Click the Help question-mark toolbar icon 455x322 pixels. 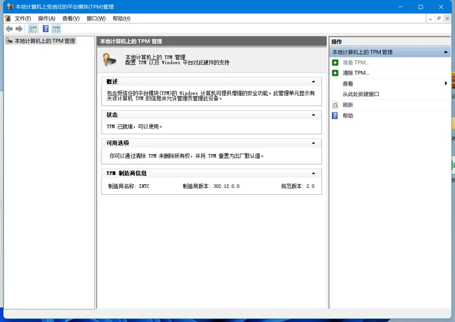[x=45, y=29]
